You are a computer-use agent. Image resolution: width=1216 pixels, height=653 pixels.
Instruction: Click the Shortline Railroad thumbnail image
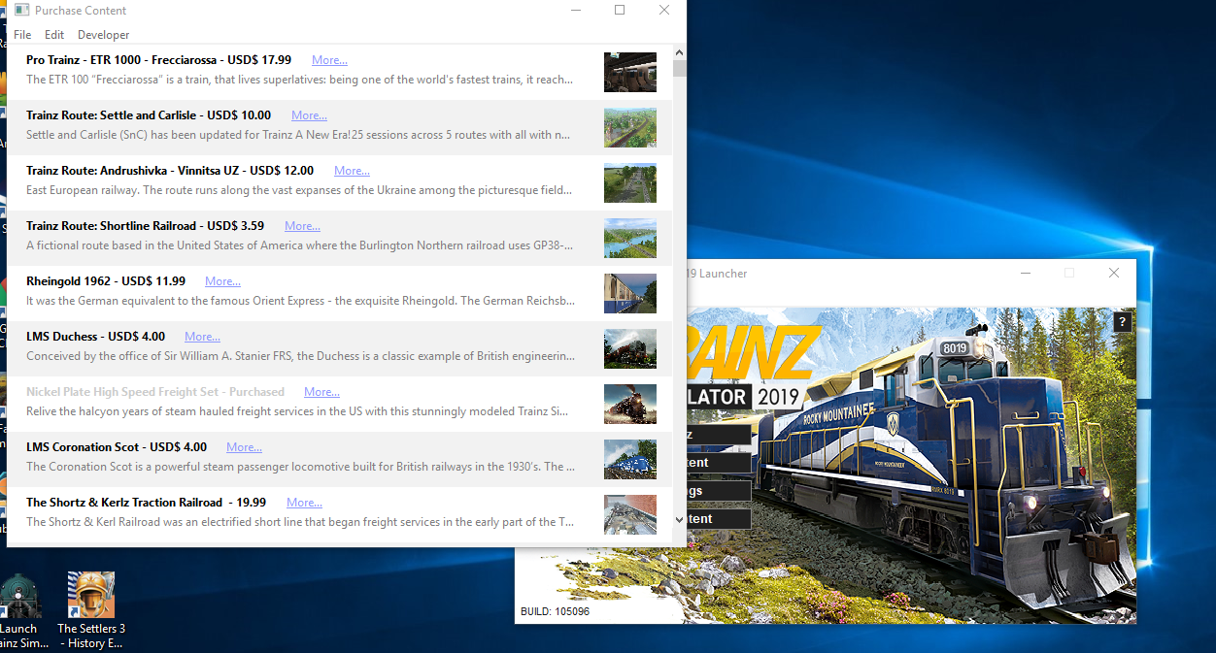(630, 238)
